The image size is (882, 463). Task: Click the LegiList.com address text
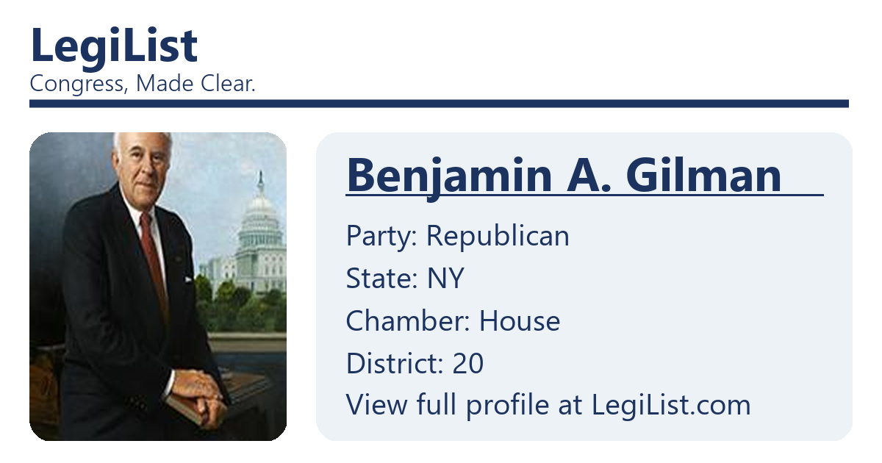671,405
